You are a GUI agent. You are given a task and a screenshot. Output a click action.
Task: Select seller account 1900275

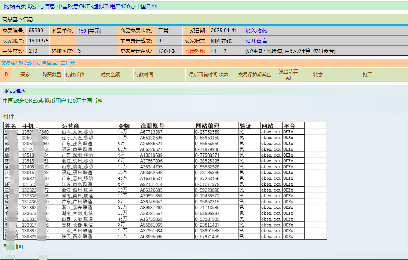coord(39,41)
